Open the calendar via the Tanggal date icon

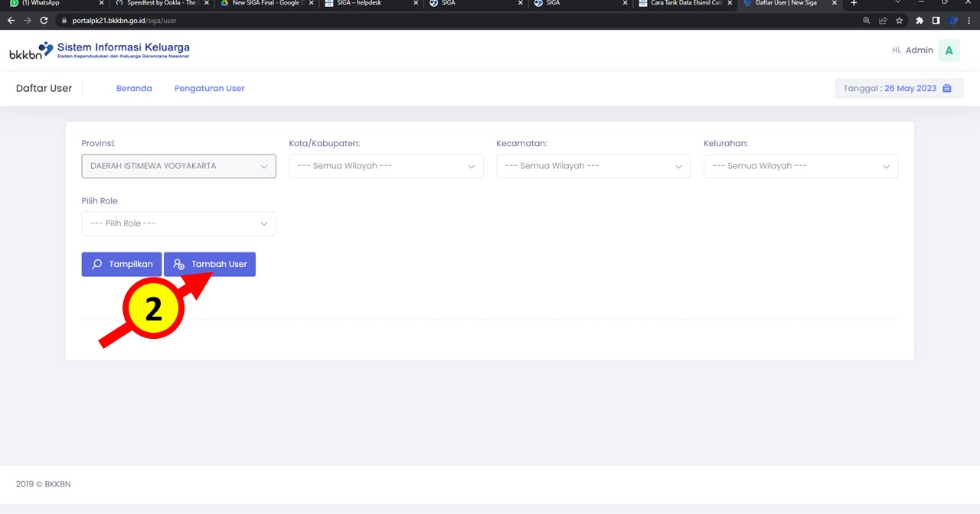[947, 88]
